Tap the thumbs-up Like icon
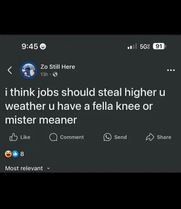This screenshot has width=181, height=209. click(x=14, y=137)
